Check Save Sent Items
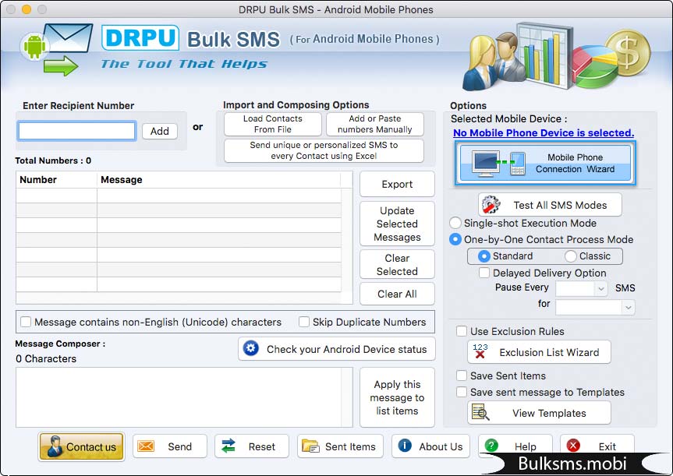Image resolution: width=673 pixels, height=476 pixels. pyautogui.click(x=462, y=376)
